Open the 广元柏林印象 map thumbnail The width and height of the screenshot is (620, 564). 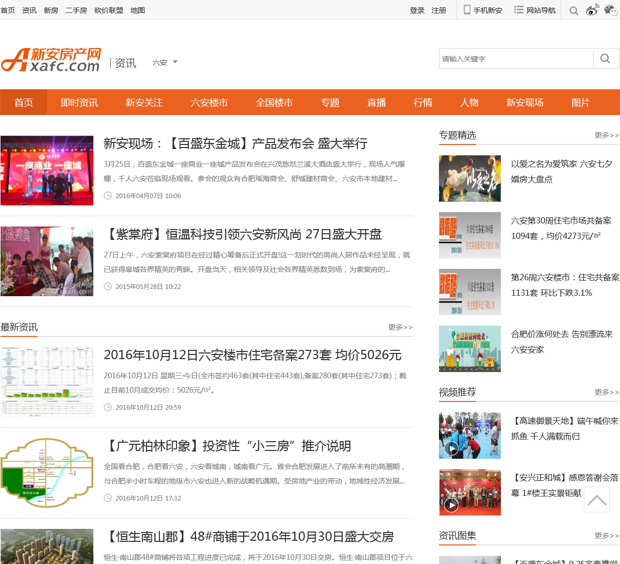pos(47,473)
